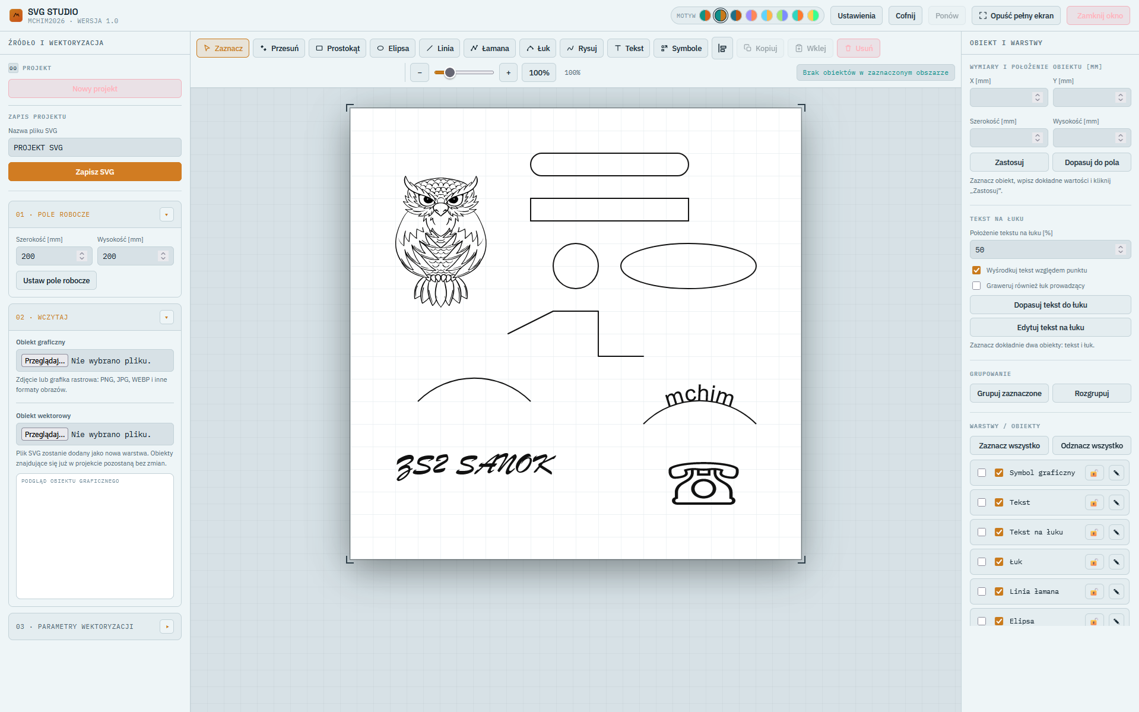
Task: Click the pencil icon for Tekst layer
Action: pyautogui.click(x=1116, y=502)
